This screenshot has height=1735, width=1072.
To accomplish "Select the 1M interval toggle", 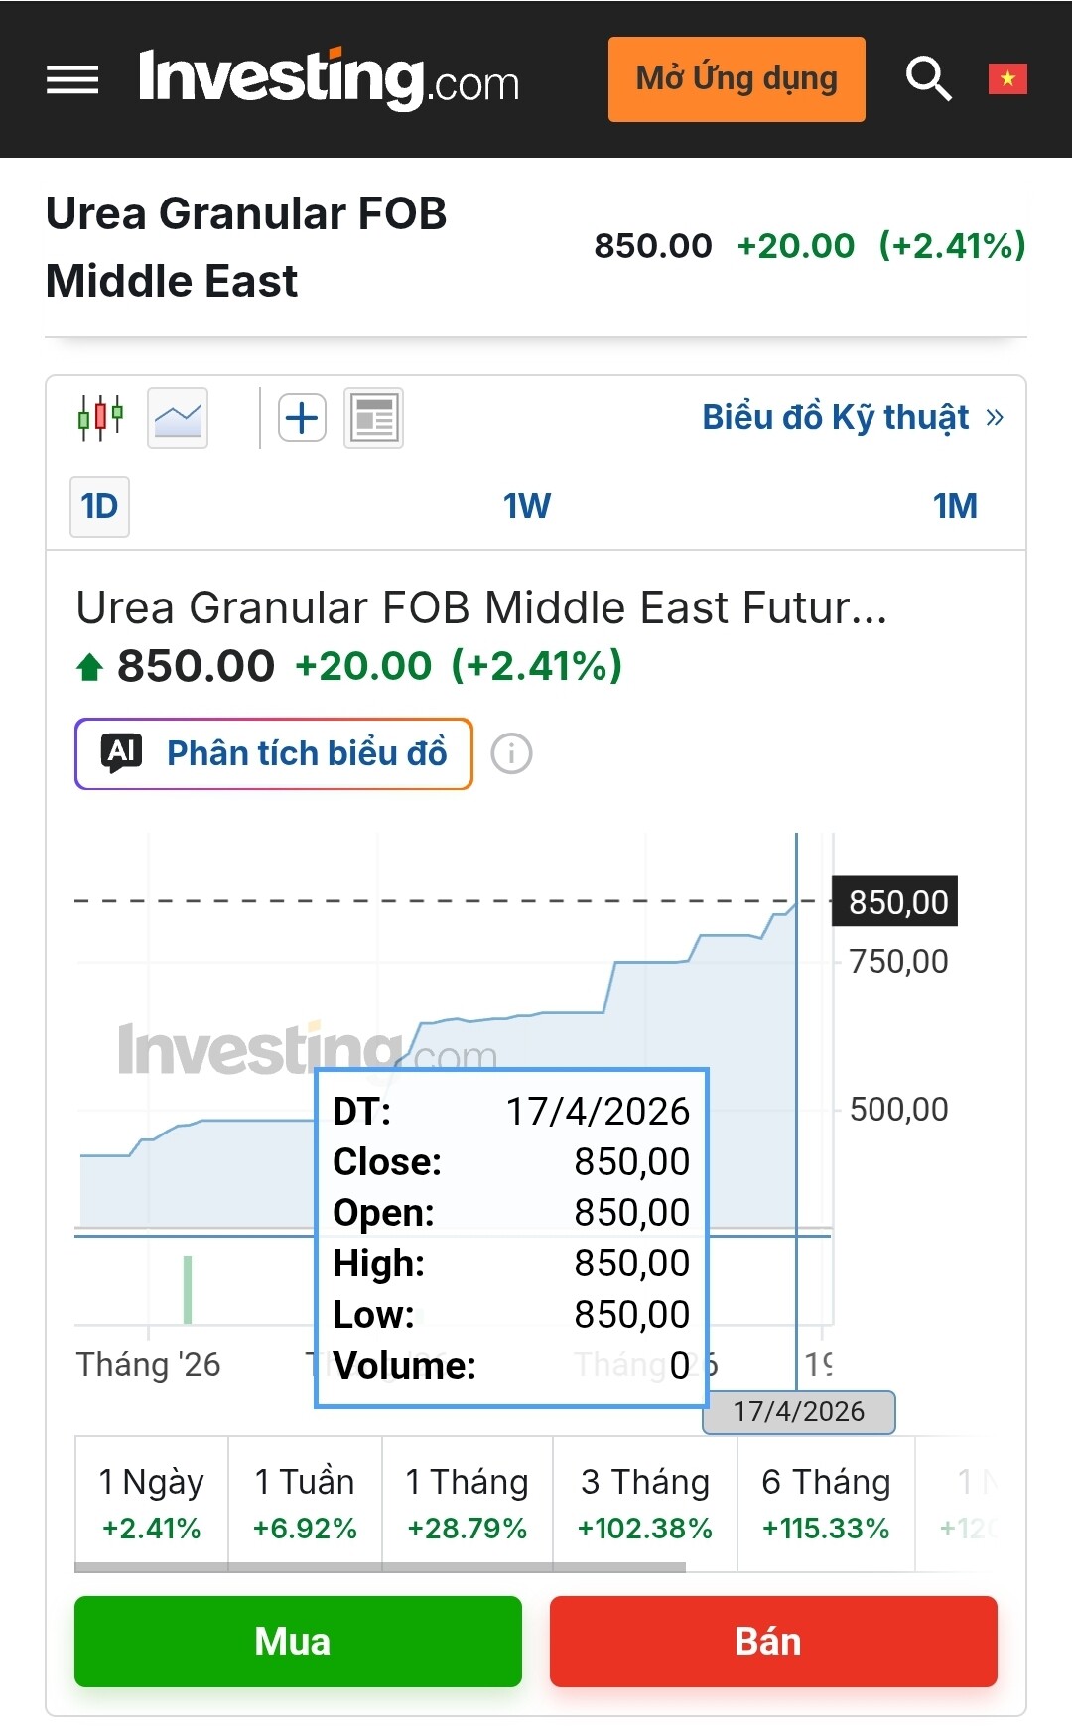I will 955,507.
